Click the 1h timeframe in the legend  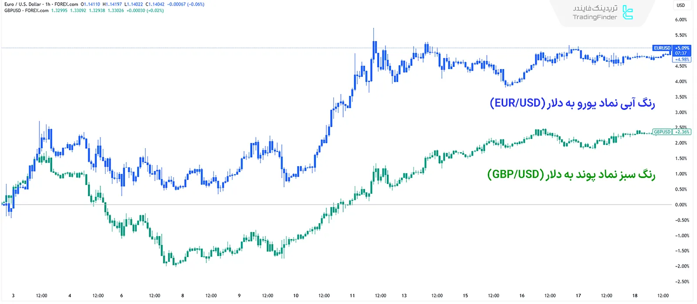pos(48,4)
